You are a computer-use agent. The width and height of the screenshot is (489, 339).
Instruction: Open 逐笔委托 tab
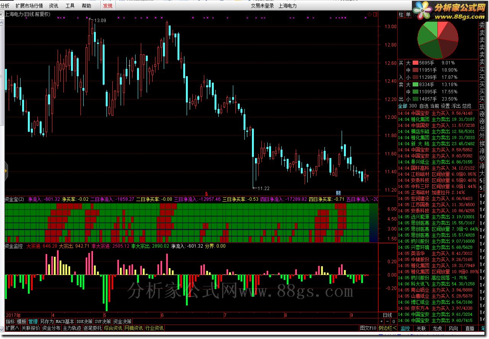[92, 328]
